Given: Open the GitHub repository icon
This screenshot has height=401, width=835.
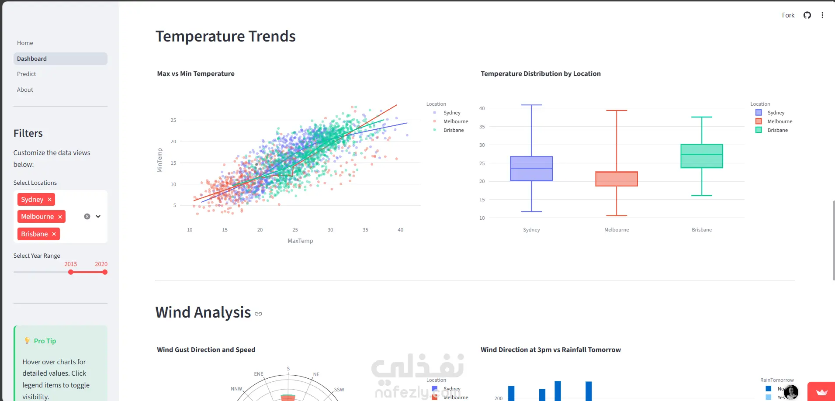Looking at the screenshot, I should click(x=807, y=15).
